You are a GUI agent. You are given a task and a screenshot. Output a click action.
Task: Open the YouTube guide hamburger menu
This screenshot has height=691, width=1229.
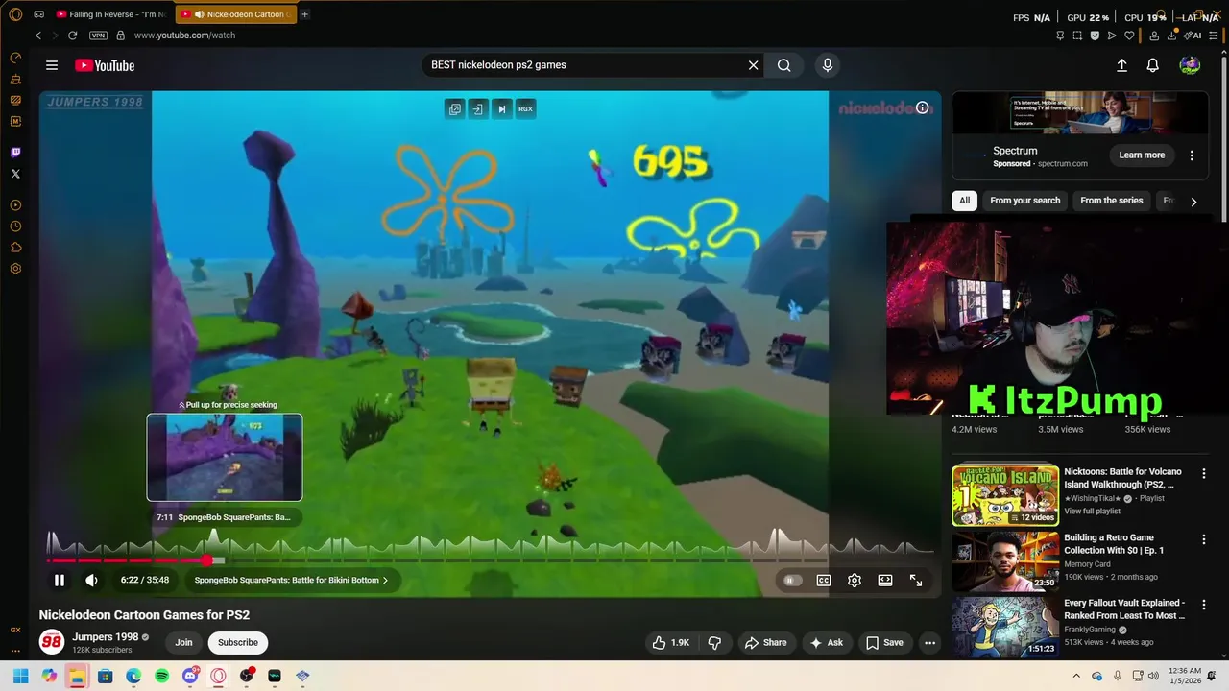(x=52, y=65)
